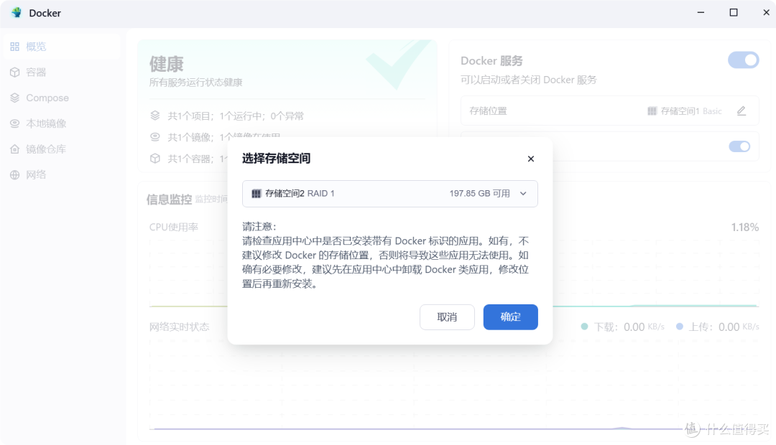Screen dimensions: 776x445
Task: Expand the 存储空间2 RAID 1 dropdown
Action: pos(522,193)
